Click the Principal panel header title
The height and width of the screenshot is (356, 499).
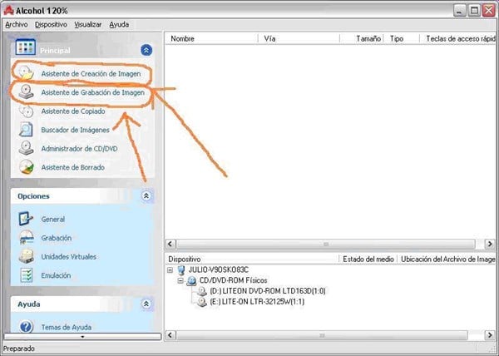55,51
